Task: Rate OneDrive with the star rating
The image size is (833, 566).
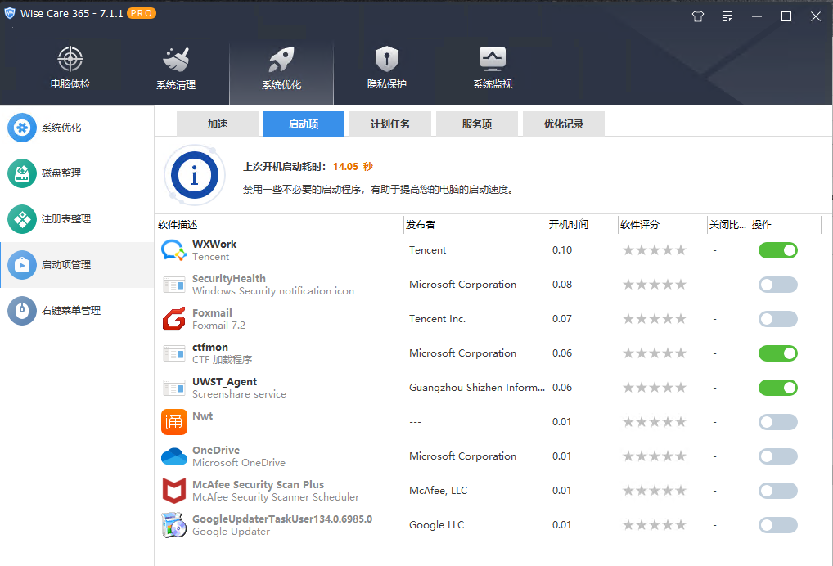Action: pos(655,456)
